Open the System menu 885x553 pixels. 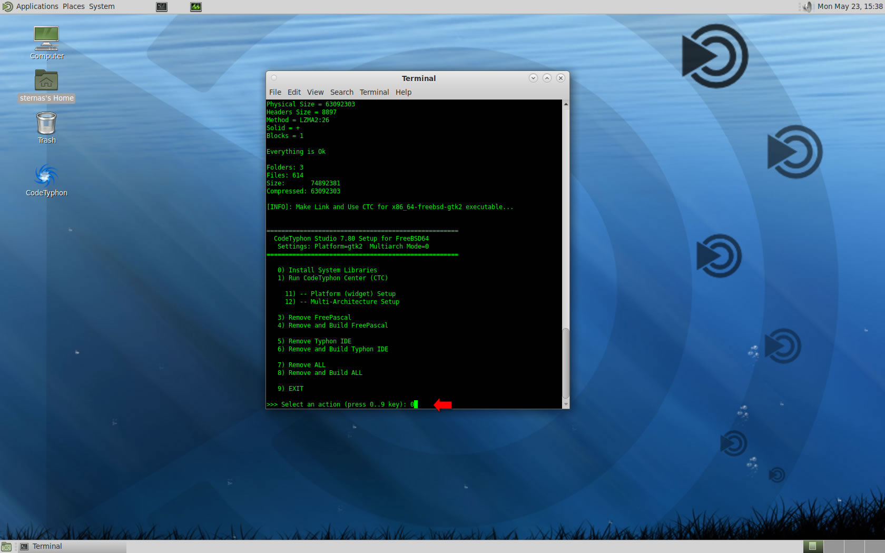click(102, 6)
